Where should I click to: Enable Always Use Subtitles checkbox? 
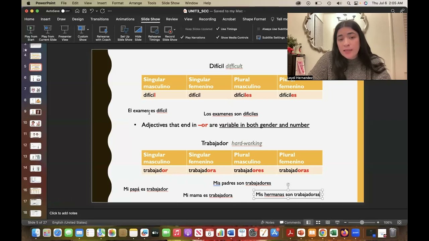pyautogui.click(x=258, y=29)
